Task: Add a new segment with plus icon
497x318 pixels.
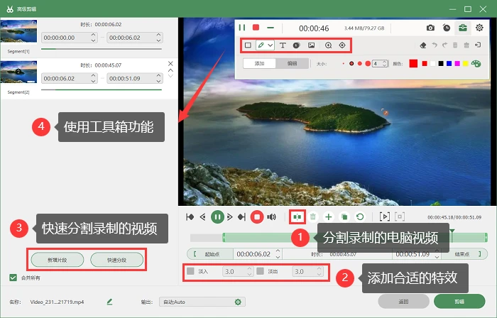Action: tap(328, 217)
